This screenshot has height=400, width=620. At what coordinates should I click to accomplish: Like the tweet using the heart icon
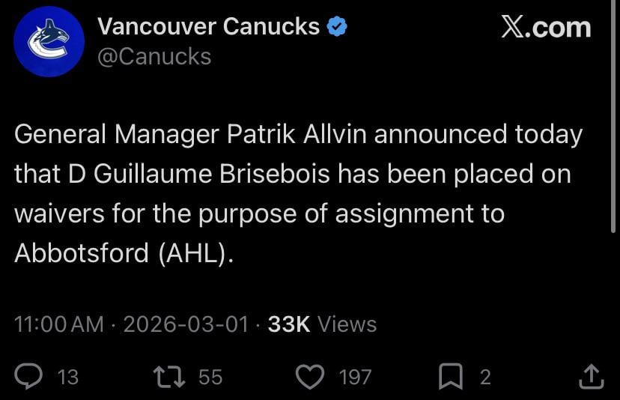pyautogui.click(x=309, y=376)
